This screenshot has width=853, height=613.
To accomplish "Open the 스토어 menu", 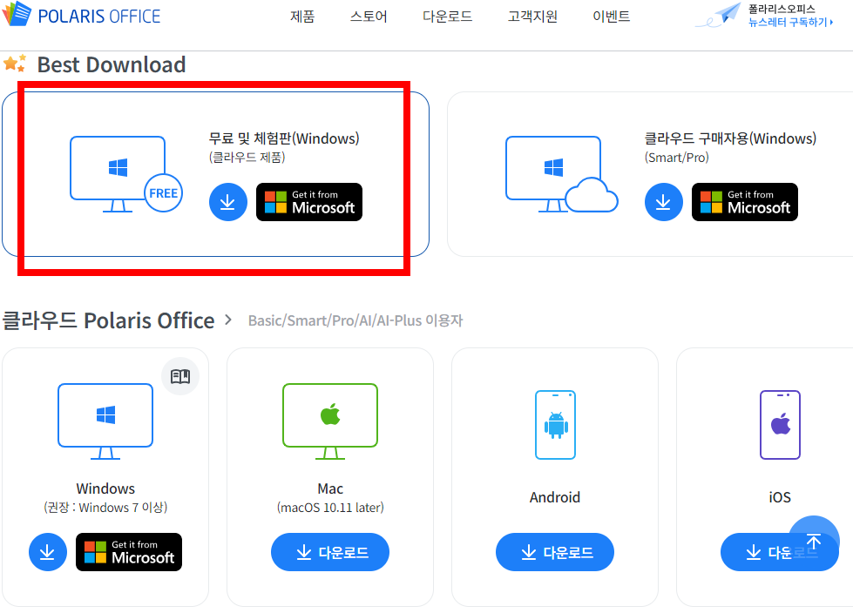I will [x=368, y=16].
